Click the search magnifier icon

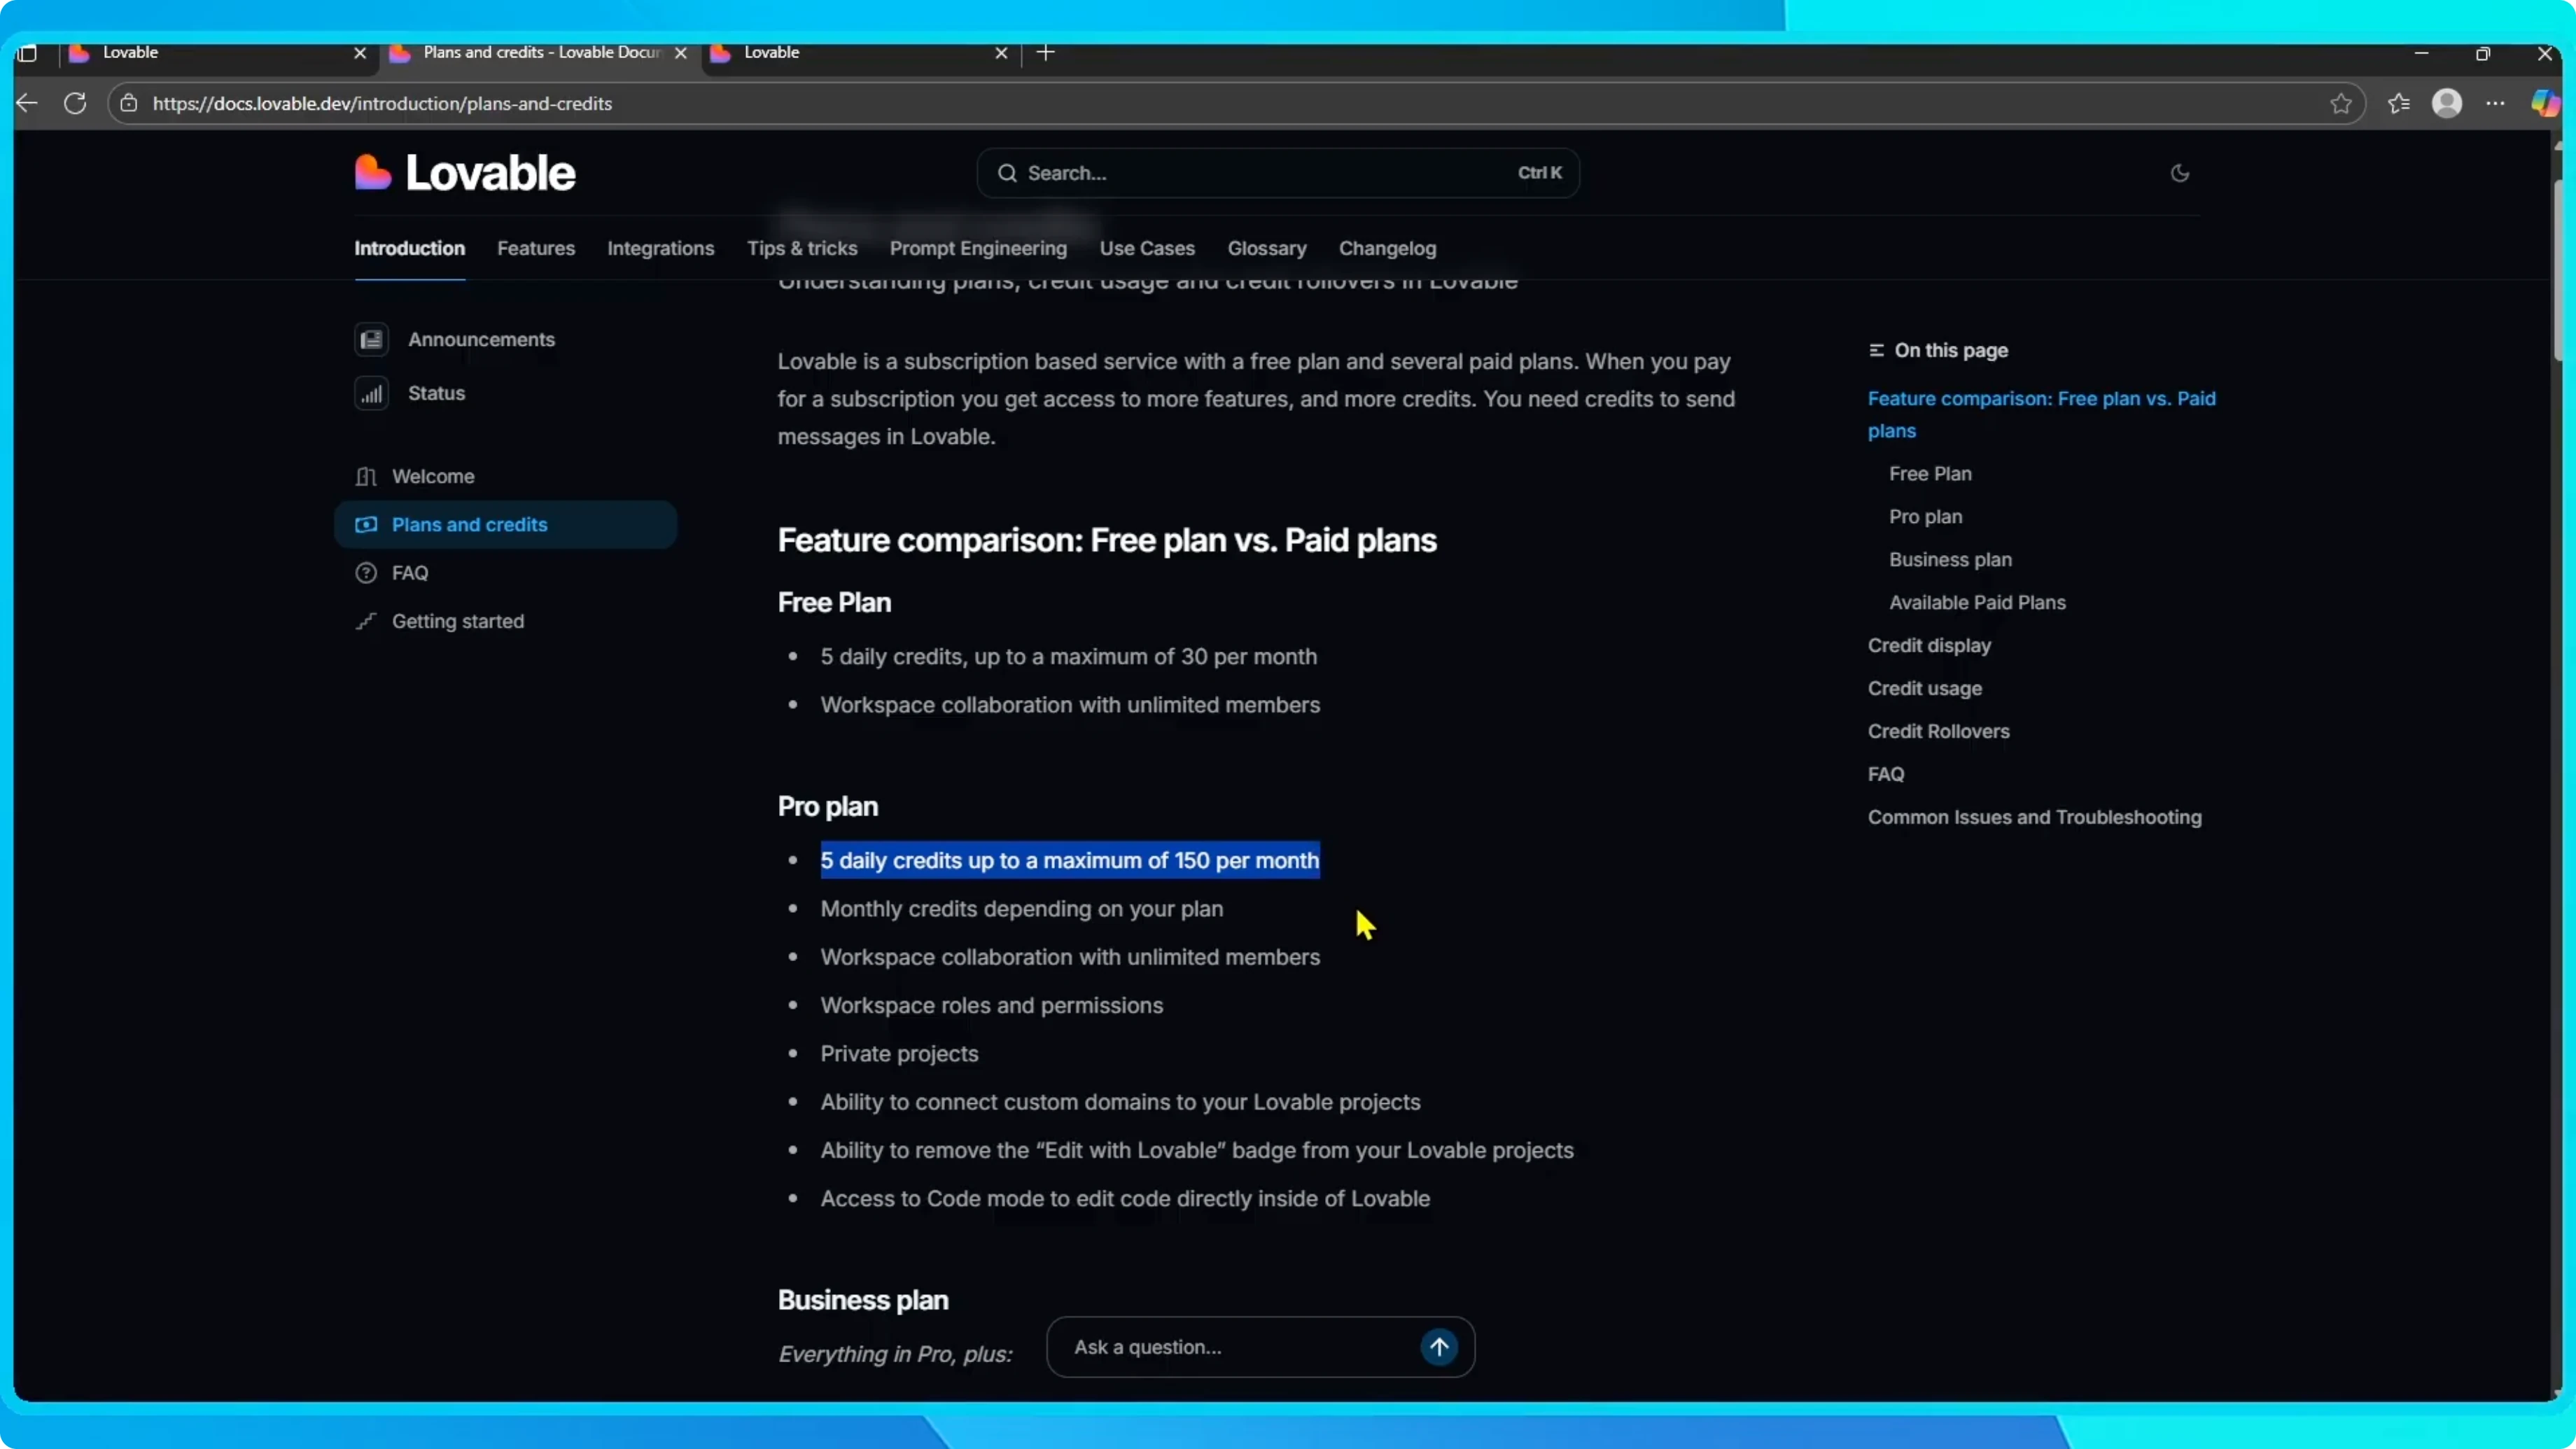click(x=1007, y=173)
